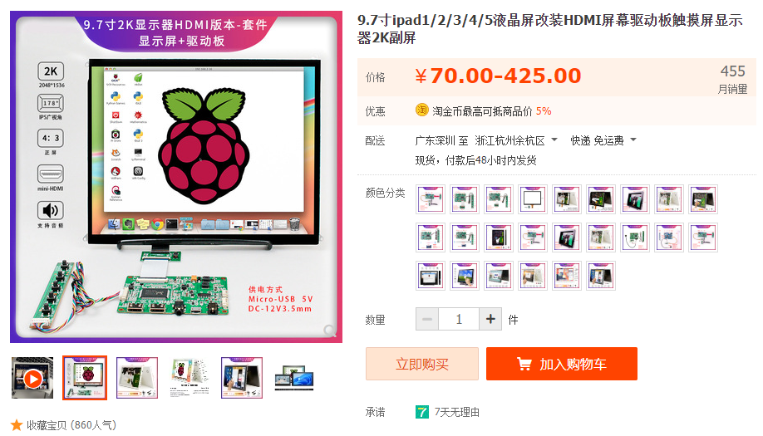Click the magnifier icon on main product image
The height and width of the screenshot is (436, 763).
pos(330,331)
